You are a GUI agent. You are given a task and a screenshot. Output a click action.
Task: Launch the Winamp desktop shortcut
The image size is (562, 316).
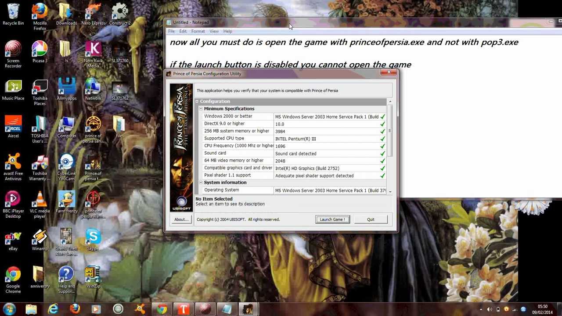(x=40, y=240)
